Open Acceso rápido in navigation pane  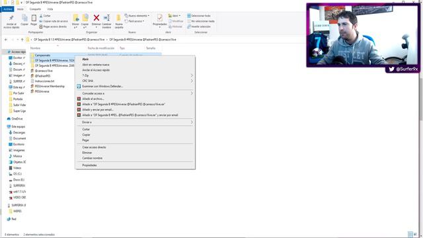pos(17,52)
